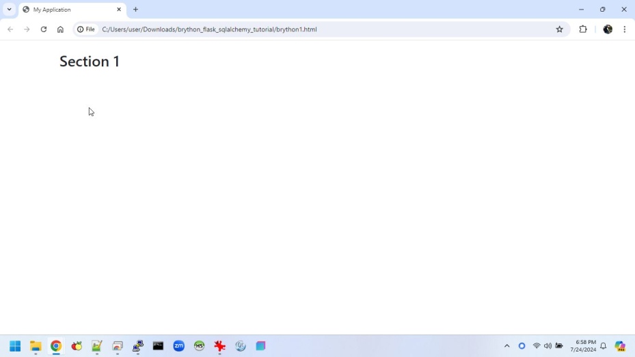Click the address bar URL
Screen dimensions: 635x357
coord(209,29)
